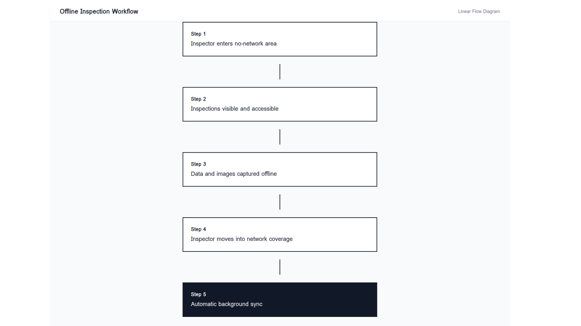Click 'Automatic background sync' text
Screen dimensions: 581x326
point(226,304)
